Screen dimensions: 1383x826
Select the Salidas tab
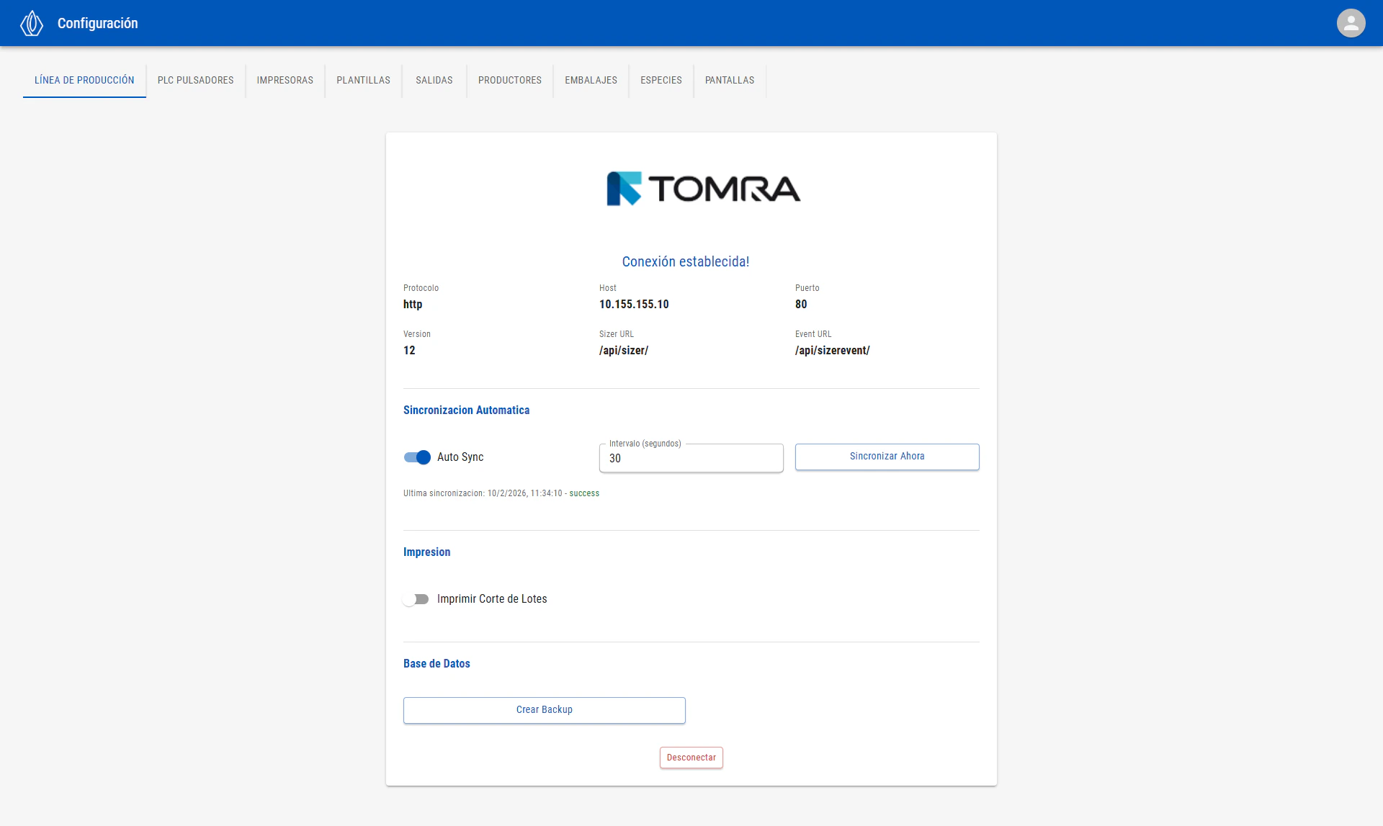434,80
